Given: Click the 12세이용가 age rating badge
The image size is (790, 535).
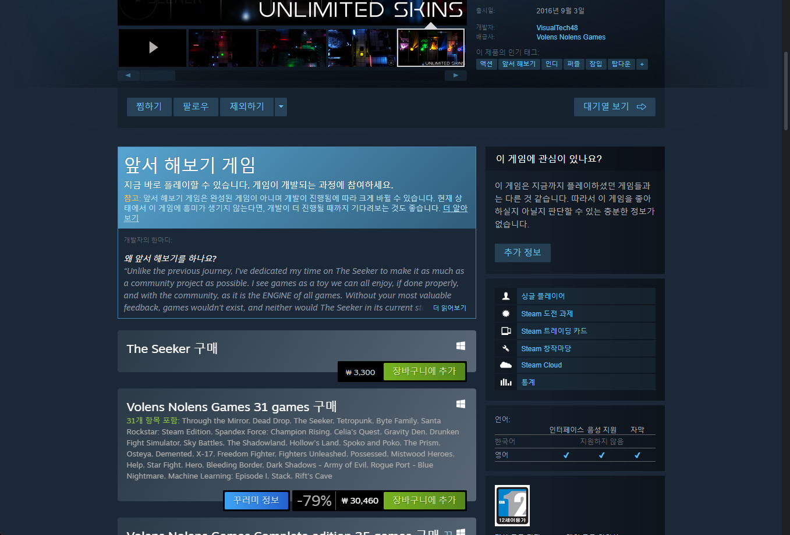Looking at the screenshot, I should pyautogui.click(x=512, y=506).
